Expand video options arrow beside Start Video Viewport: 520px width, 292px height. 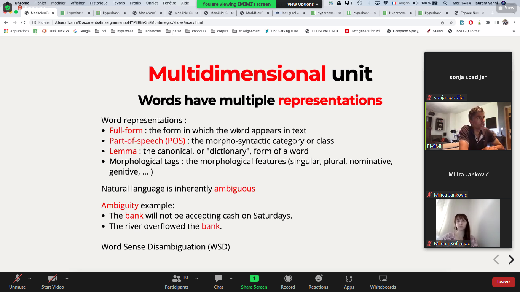pyautogui.click(x=67, y=278)
